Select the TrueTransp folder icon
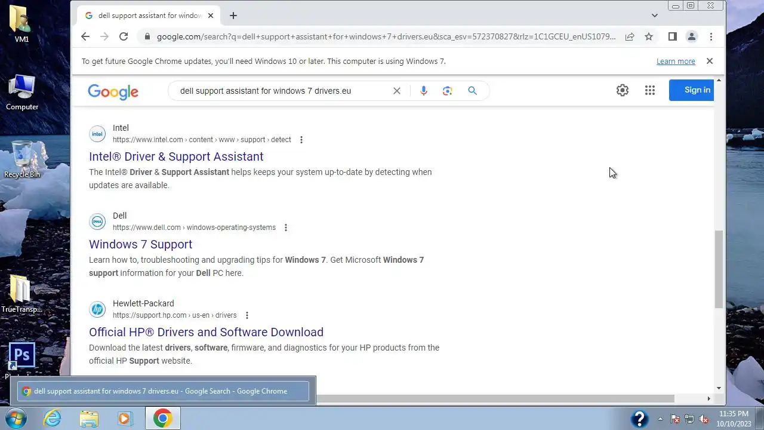764x430 pixels. pos(21,294)
